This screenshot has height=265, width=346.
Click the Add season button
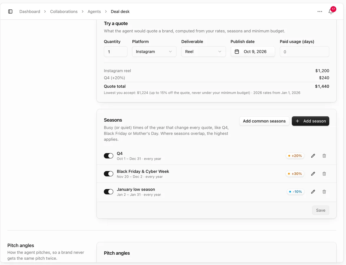click(x=310, y=121)
